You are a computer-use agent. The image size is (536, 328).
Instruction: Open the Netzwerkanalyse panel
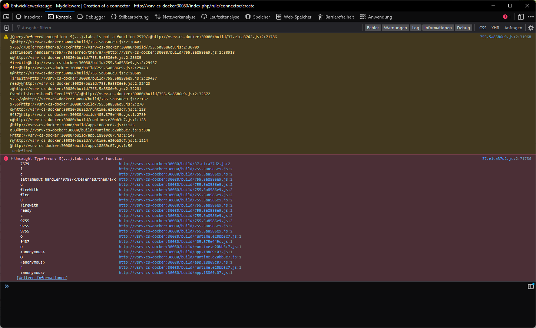pos(175,17)
